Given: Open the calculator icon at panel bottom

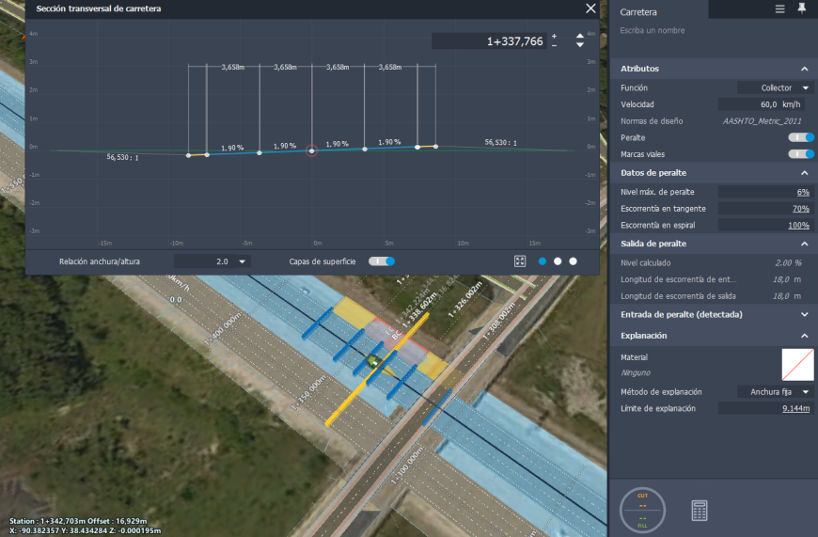Looking at the screenshot, I should tap(699, 511).
